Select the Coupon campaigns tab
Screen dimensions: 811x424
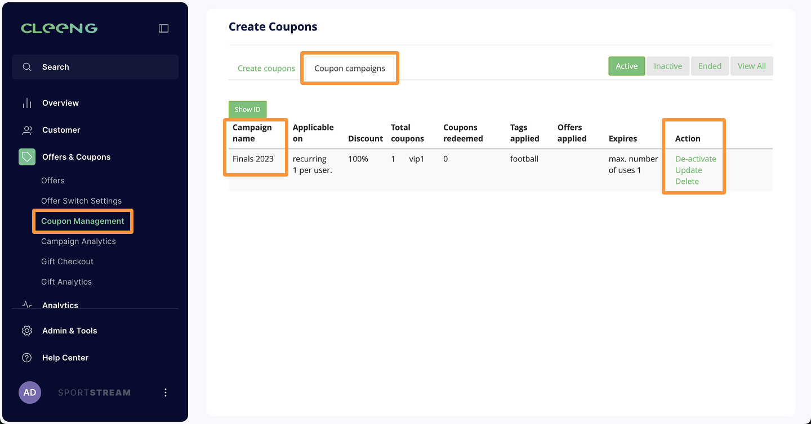[350, 69]
